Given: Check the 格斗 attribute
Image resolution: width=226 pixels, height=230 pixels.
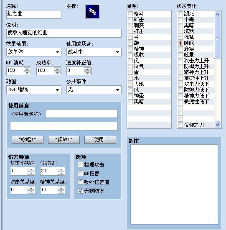Looking at the screenshot, I should click(x=130, y=14).
